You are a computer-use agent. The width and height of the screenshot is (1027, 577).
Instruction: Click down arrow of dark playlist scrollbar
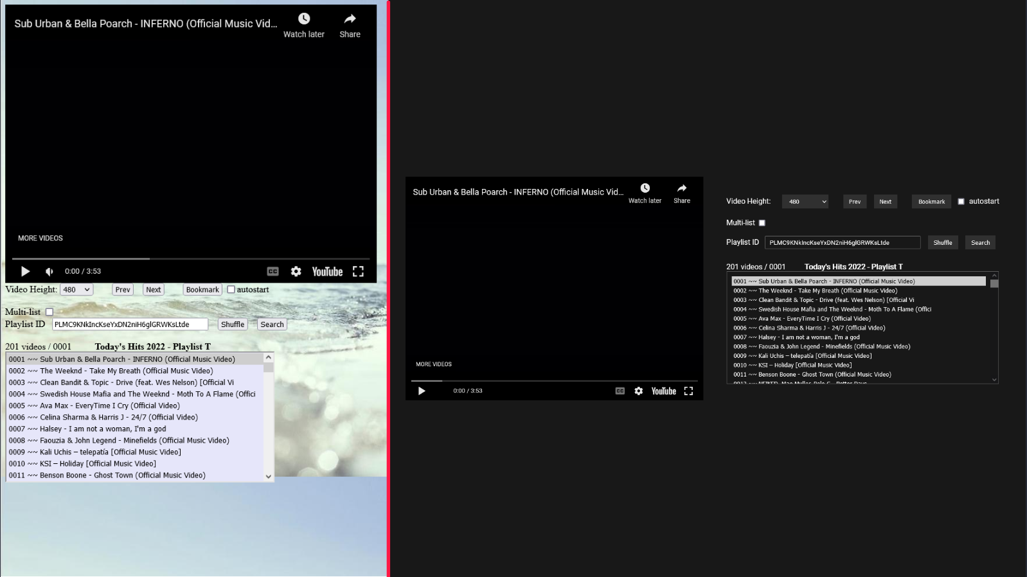pyautogui.click(x=994, y=380)
